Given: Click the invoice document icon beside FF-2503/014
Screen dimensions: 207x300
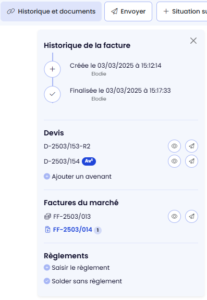Looking at the screenshot, I should click(47, 230).
